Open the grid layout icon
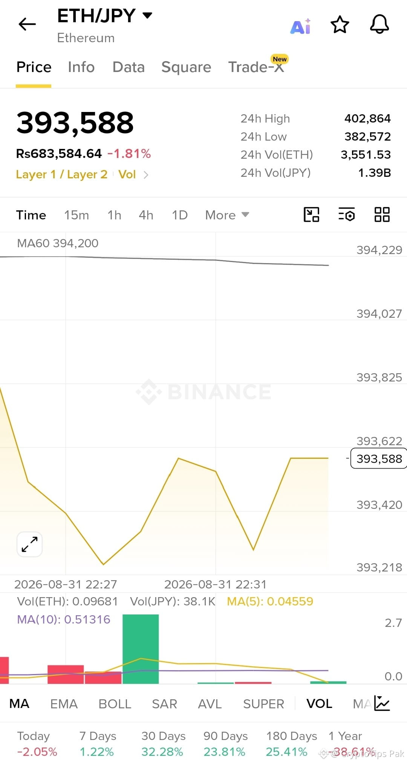Screen dimensions: 407x763 click(382, 215)
